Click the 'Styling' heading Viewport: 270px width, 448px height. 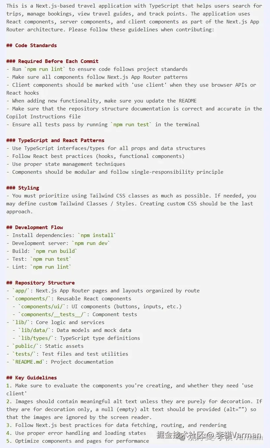pos(28,188)
